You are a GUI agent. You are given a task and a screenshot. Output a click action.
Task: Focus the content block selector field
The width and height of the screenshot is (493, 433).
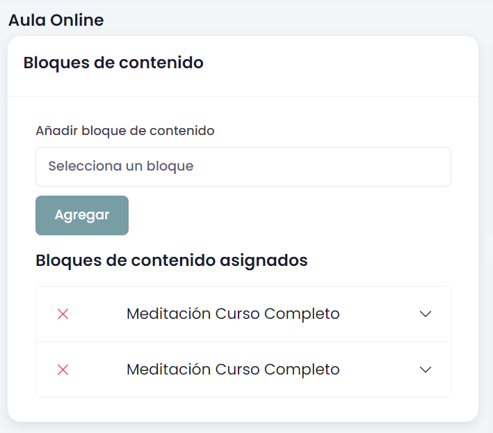[x=243, y=166]
